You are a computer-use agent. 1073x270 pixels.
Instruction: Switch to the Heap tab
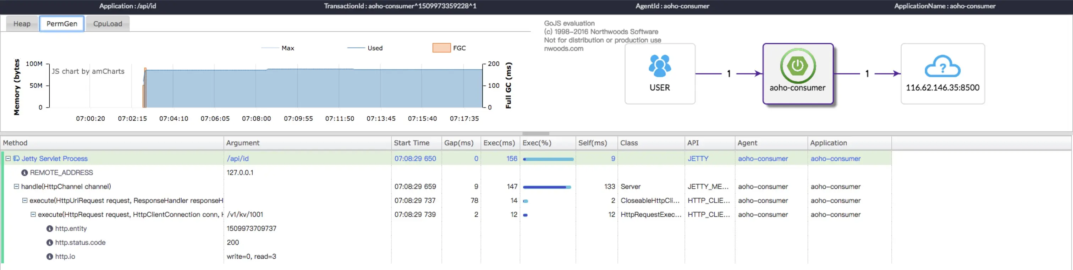tap(22, 24)
